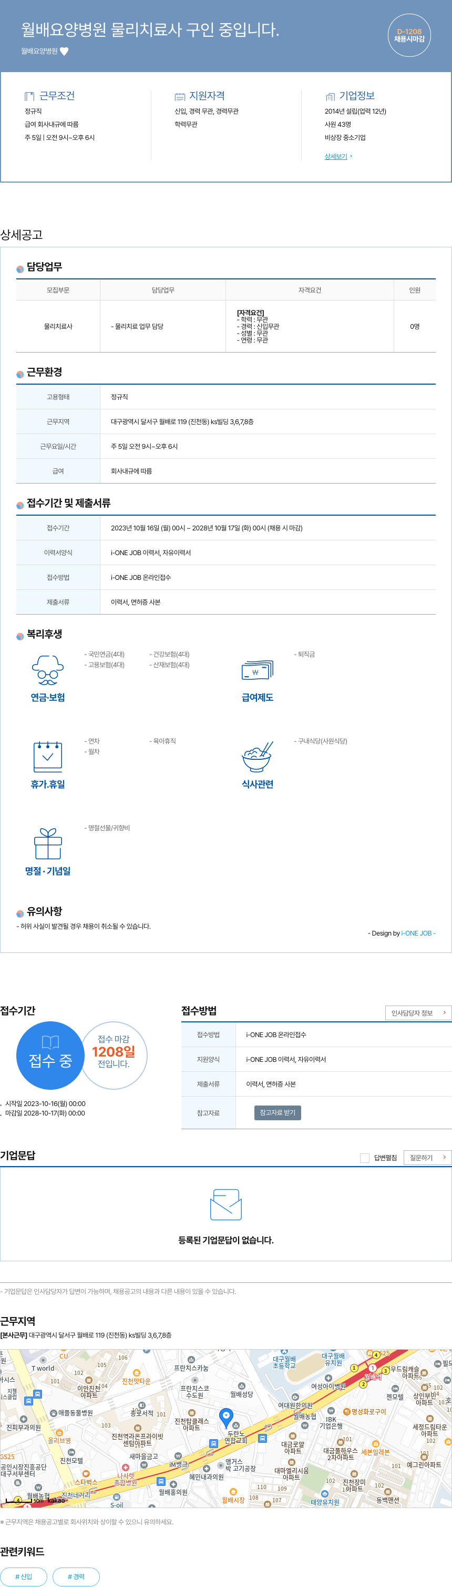Viewport: 452px width, 1587px height.
Task: Click the 복리후생 section bullet icon
Action: click(19, 636)
